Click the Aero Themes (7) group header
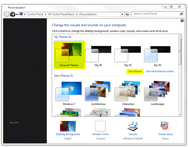The image size is (188, 147). [x=64, y=76]
